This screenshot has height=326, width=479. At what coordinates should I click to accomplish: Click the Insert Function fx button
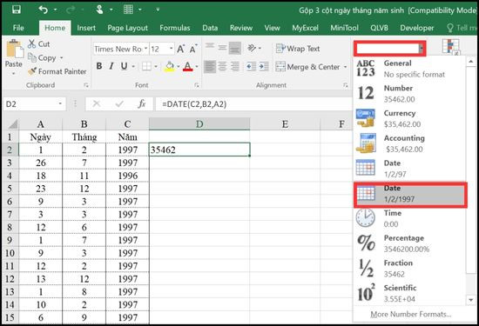pyautogui.click(x=141, y=104)
